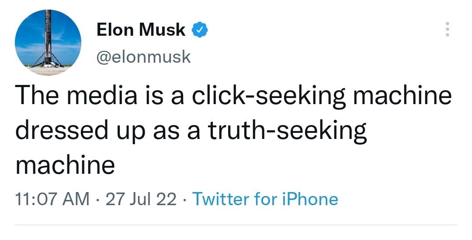Click "machine" on the tweet's last line
This screenshot has height=240, width=472.
[x=65, y=165]
